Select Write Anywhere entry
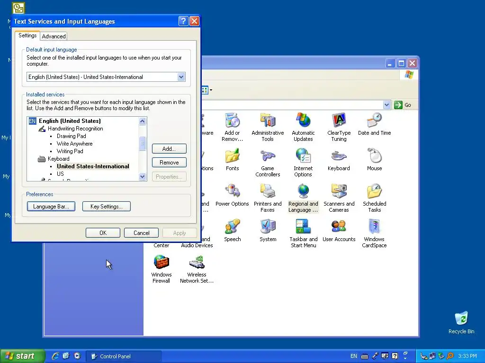Screen dimensions: 485x363 [74, 144]
